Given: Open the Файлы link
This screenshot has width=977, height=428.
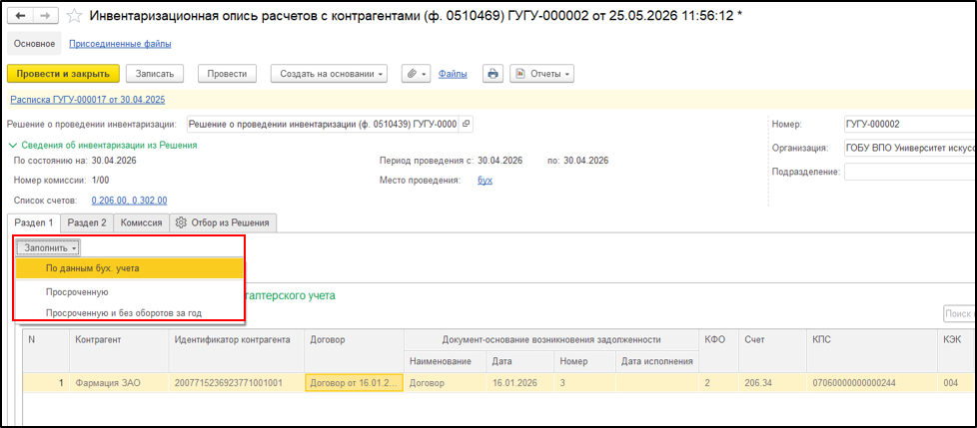Looking at the screenshot, I should (453, 74).
